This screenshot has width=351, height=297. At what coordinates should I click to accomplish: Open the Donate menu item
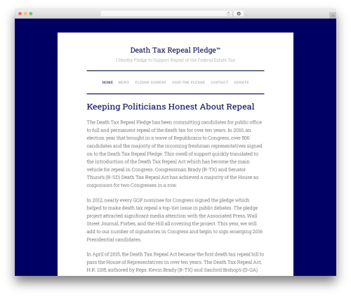pyautogui.click(x=241, y=82)
